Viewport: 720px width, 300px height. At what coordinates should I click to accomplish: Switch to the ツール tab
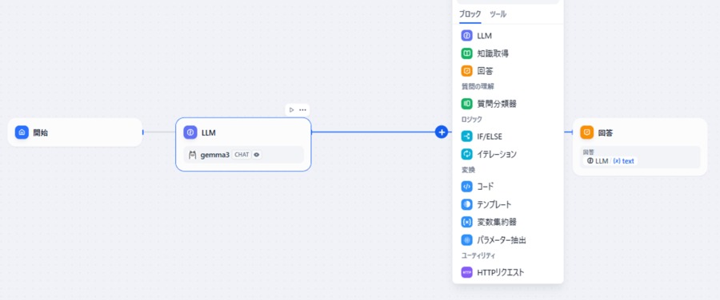pyautogui.click(x=498, y=14)
